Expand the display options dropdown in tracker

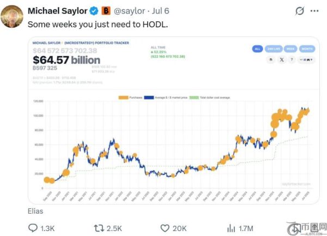click(307, 59)
